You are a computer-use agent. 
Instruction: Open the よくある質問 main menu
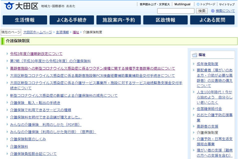tap(212, 20)
